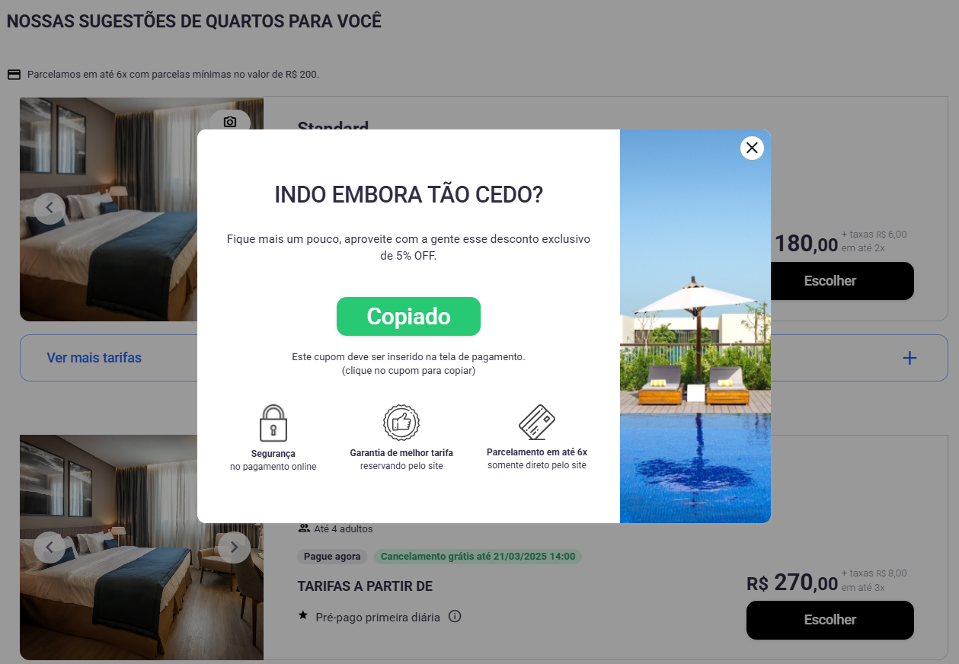This screenshot has width=959, height=664.
Task: Click the Cancelamento grátis green tag
Action: 478,557
